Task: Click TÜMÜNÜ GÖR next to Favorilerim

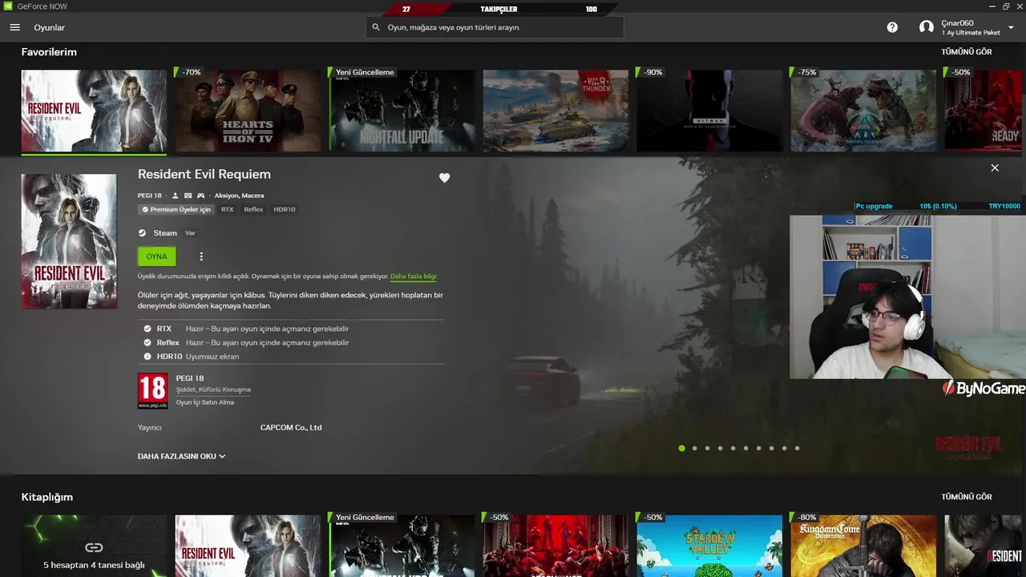Action: (x=967, y=52)
